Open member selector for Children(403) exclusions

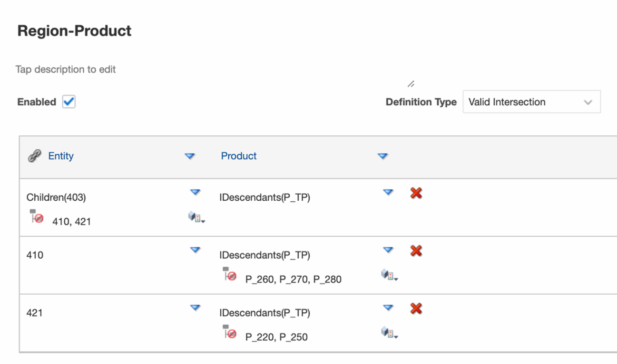point(196,218)
